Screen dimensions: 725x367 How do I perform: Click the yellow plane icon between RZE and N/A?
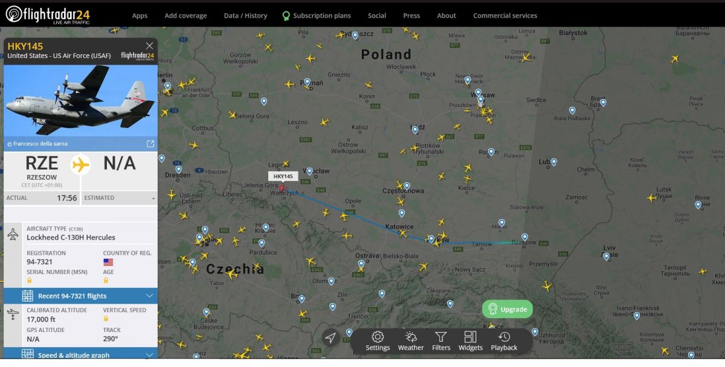point(80,164)
